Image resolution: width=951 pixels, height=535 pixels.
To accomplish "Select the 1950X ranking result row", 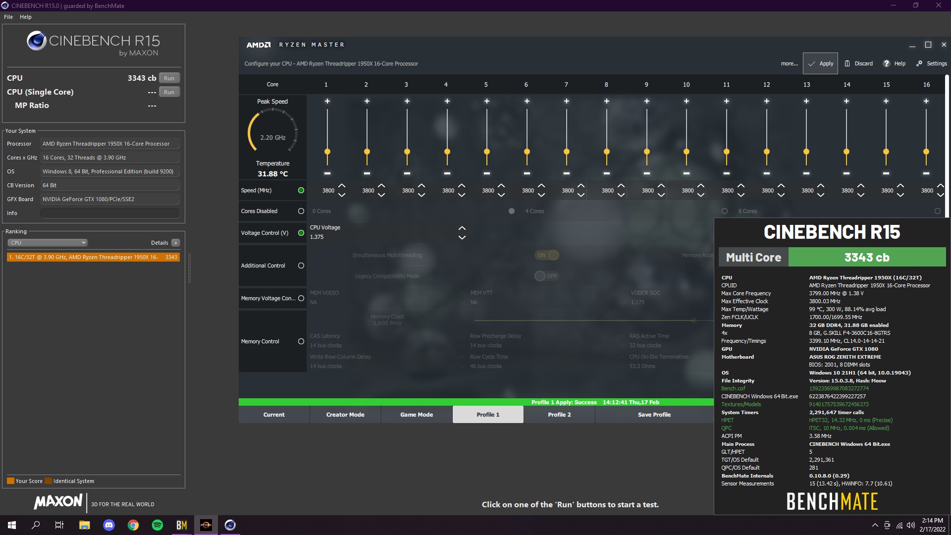I will [x=93, y=257].
